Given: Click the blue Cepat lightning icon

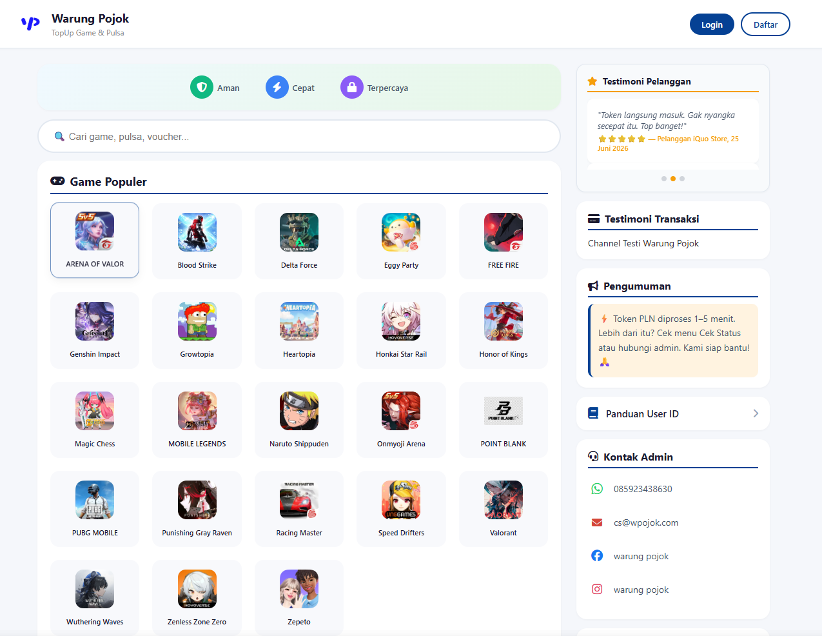Looking at the screenshot, I should click(277, 87).
